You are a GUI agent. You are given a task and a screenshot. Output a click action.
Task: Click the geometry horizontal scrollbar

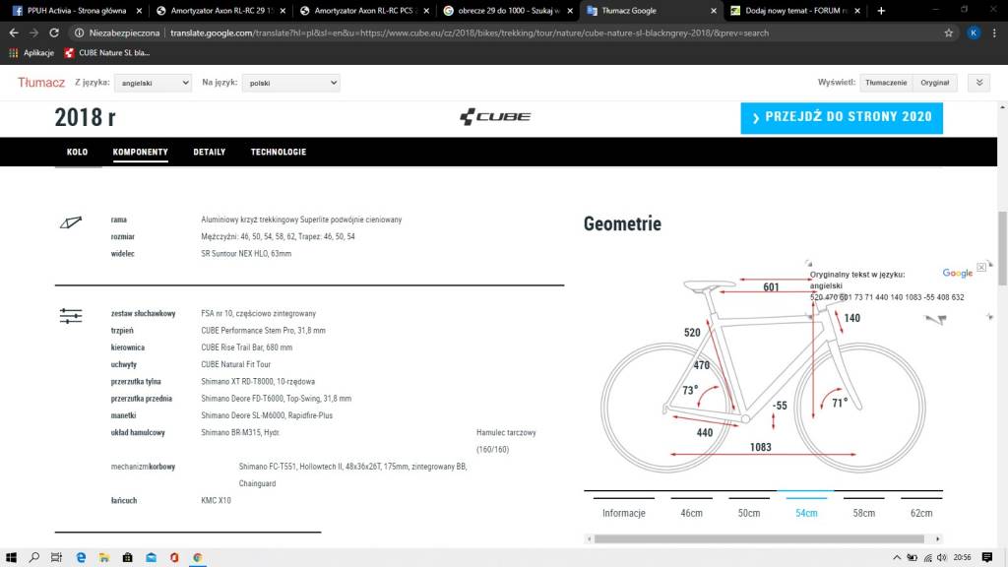pos(759,538)
